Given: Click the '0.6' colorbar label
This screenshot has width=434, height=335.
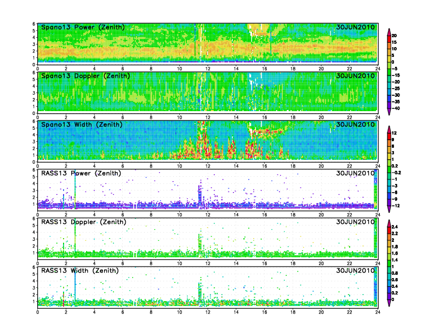Looking at the screenshot, I should point(395,280).
